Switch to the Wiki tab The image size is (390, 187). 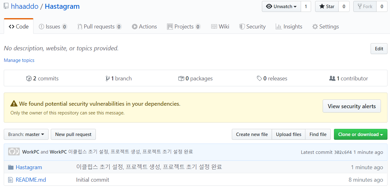(x=220, y=27)
